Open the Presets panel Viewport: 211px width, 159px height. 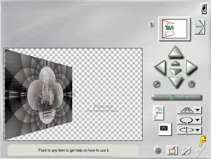[x=200, y=27]
